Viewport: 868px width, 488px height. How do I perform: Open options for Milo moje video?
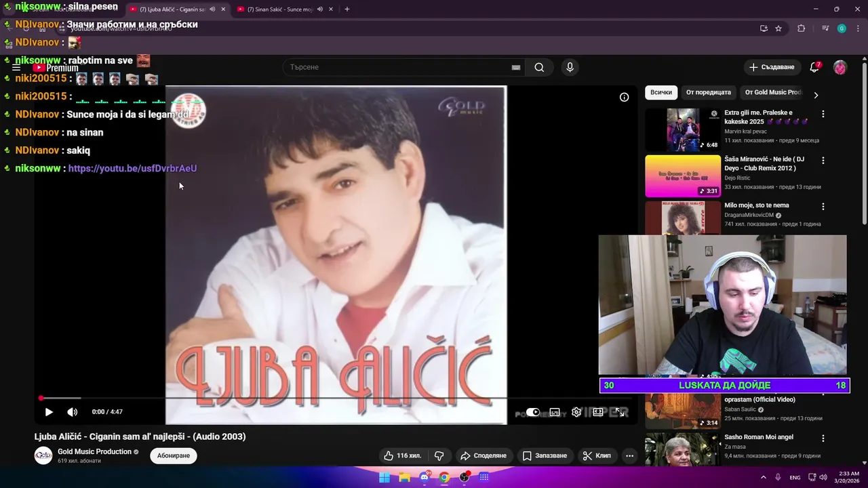pyautogui.click(x=823, y=207)
